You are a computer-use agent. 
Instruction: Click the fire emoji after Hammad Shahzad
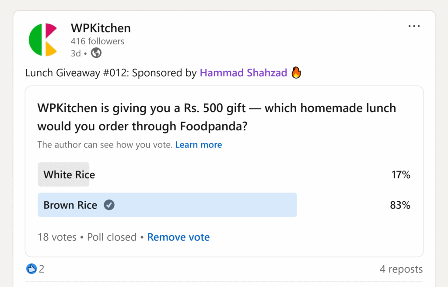(296, 72)
